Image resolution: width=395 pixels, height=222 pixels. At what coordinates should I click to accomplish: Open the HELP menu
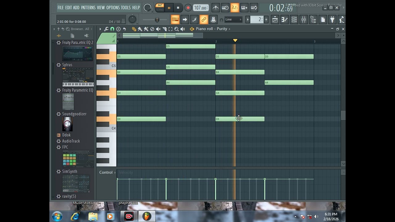click(136, 7)
